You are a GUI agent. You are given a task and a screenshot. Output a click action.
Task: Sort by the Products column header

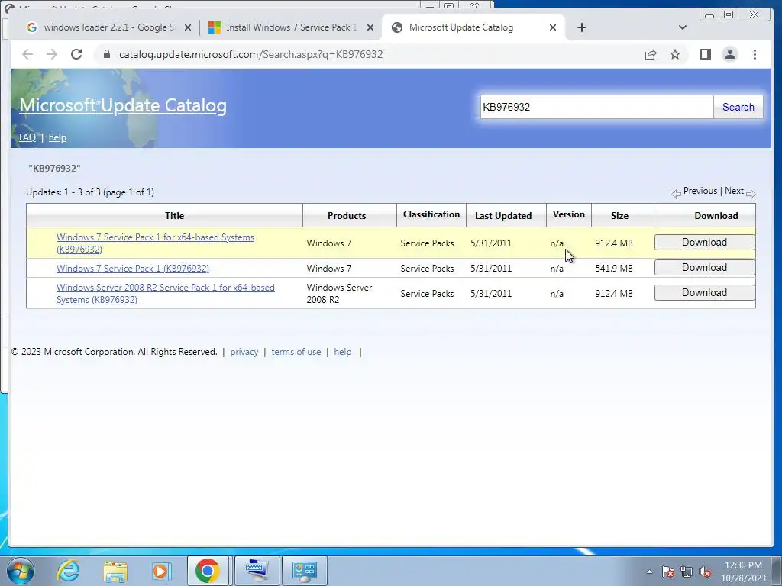(x=347, y=216)
